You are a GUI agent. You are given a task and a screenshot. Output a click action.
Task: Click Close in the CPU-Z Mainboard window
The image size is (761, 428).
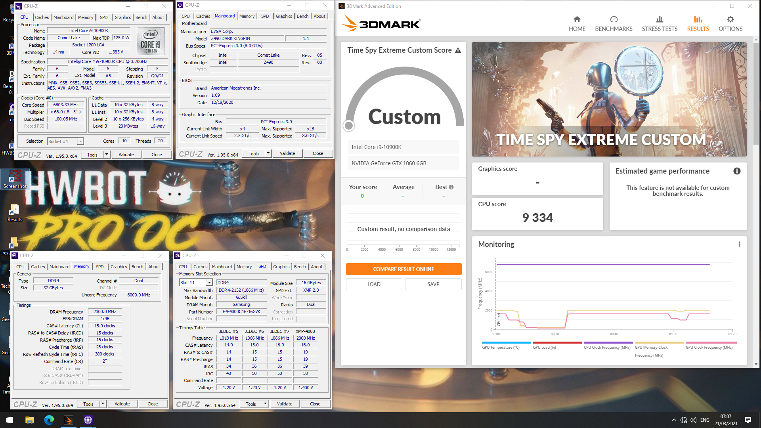[x=318, y=153]
